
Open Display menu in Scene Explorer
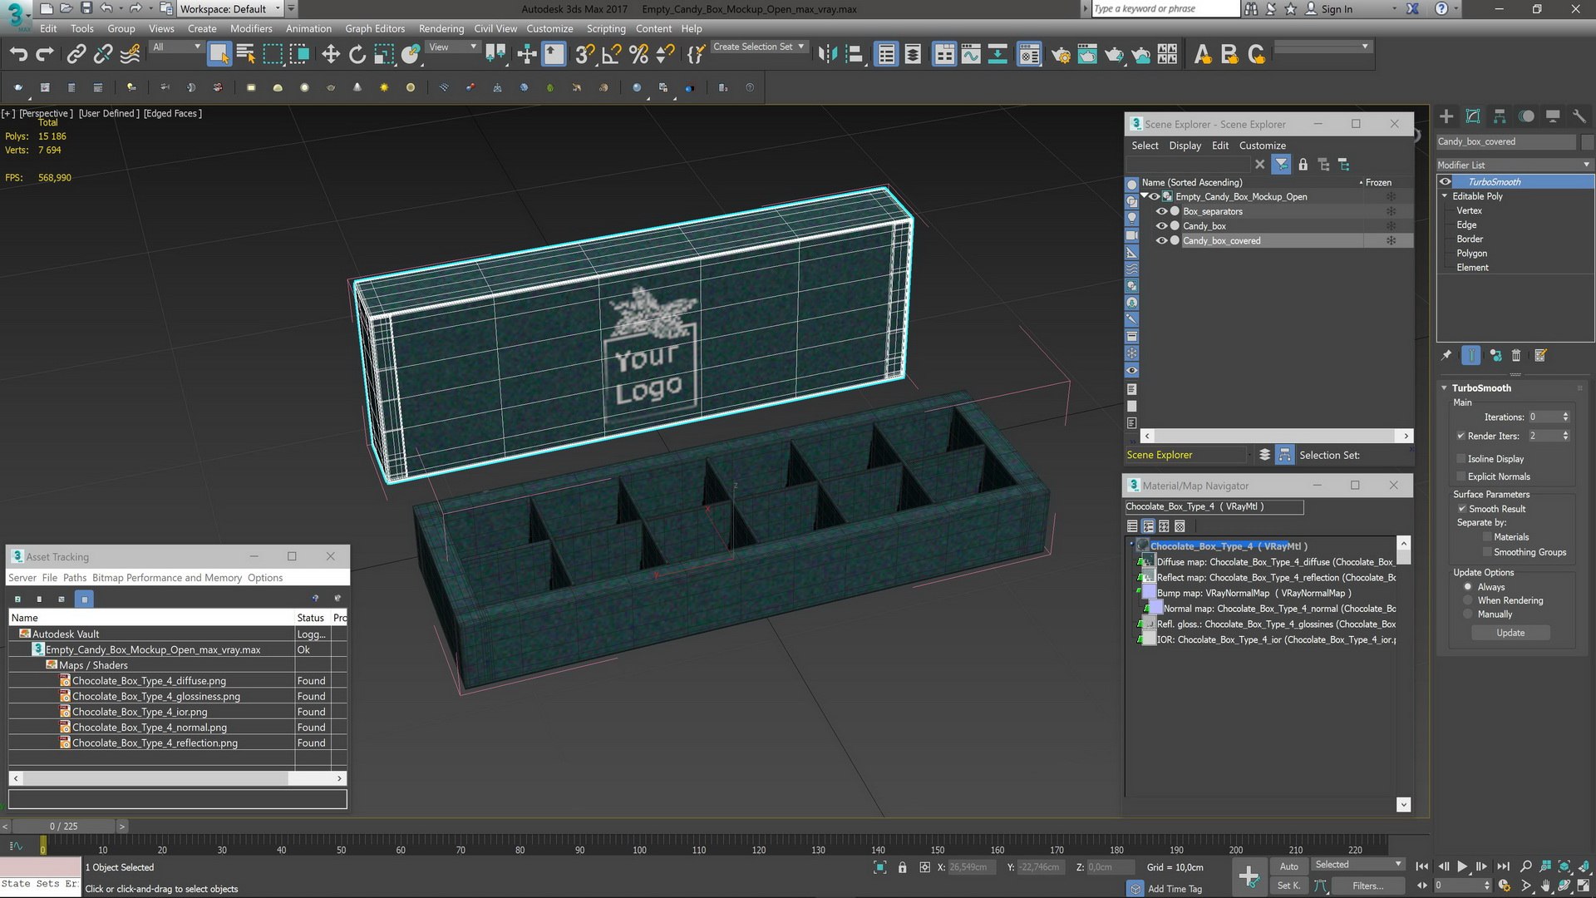(1185, 146)
